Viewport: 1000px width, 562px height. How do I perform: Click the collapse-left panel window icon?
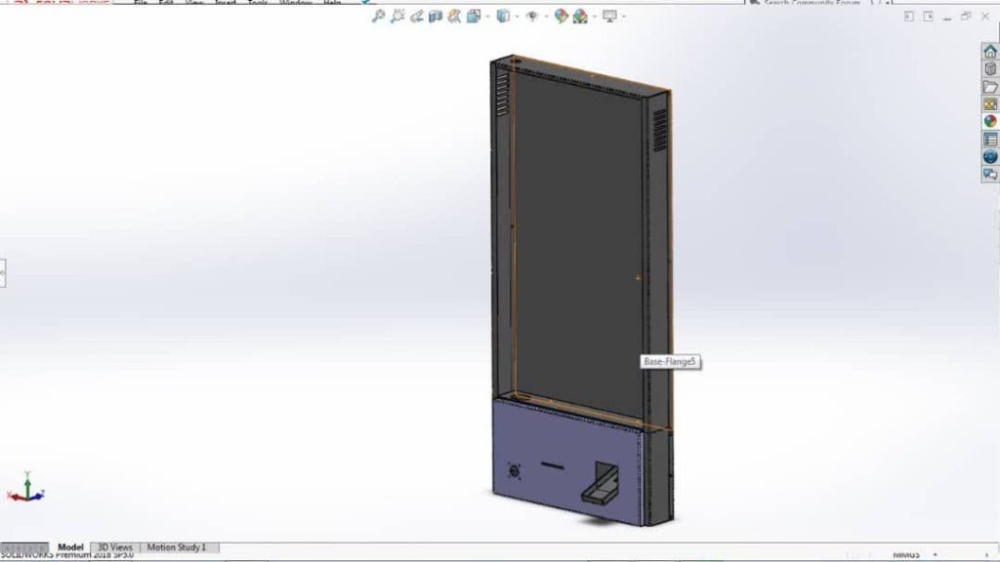pos(909,17)
